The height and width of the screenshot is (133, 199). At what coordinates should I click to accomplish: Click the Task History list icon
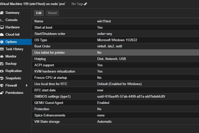tap(2, 49)
